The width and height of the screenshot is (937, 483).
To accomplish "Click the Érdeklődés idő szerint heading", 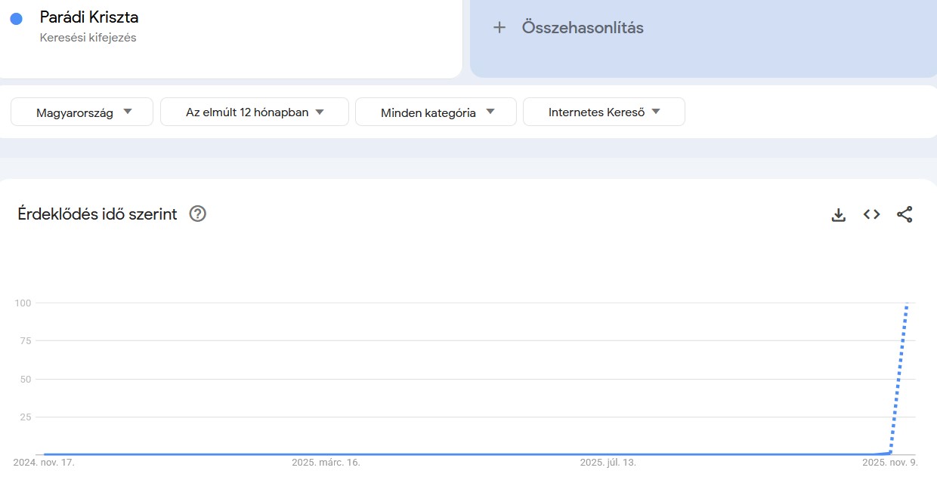I will [x=97, y=214].
